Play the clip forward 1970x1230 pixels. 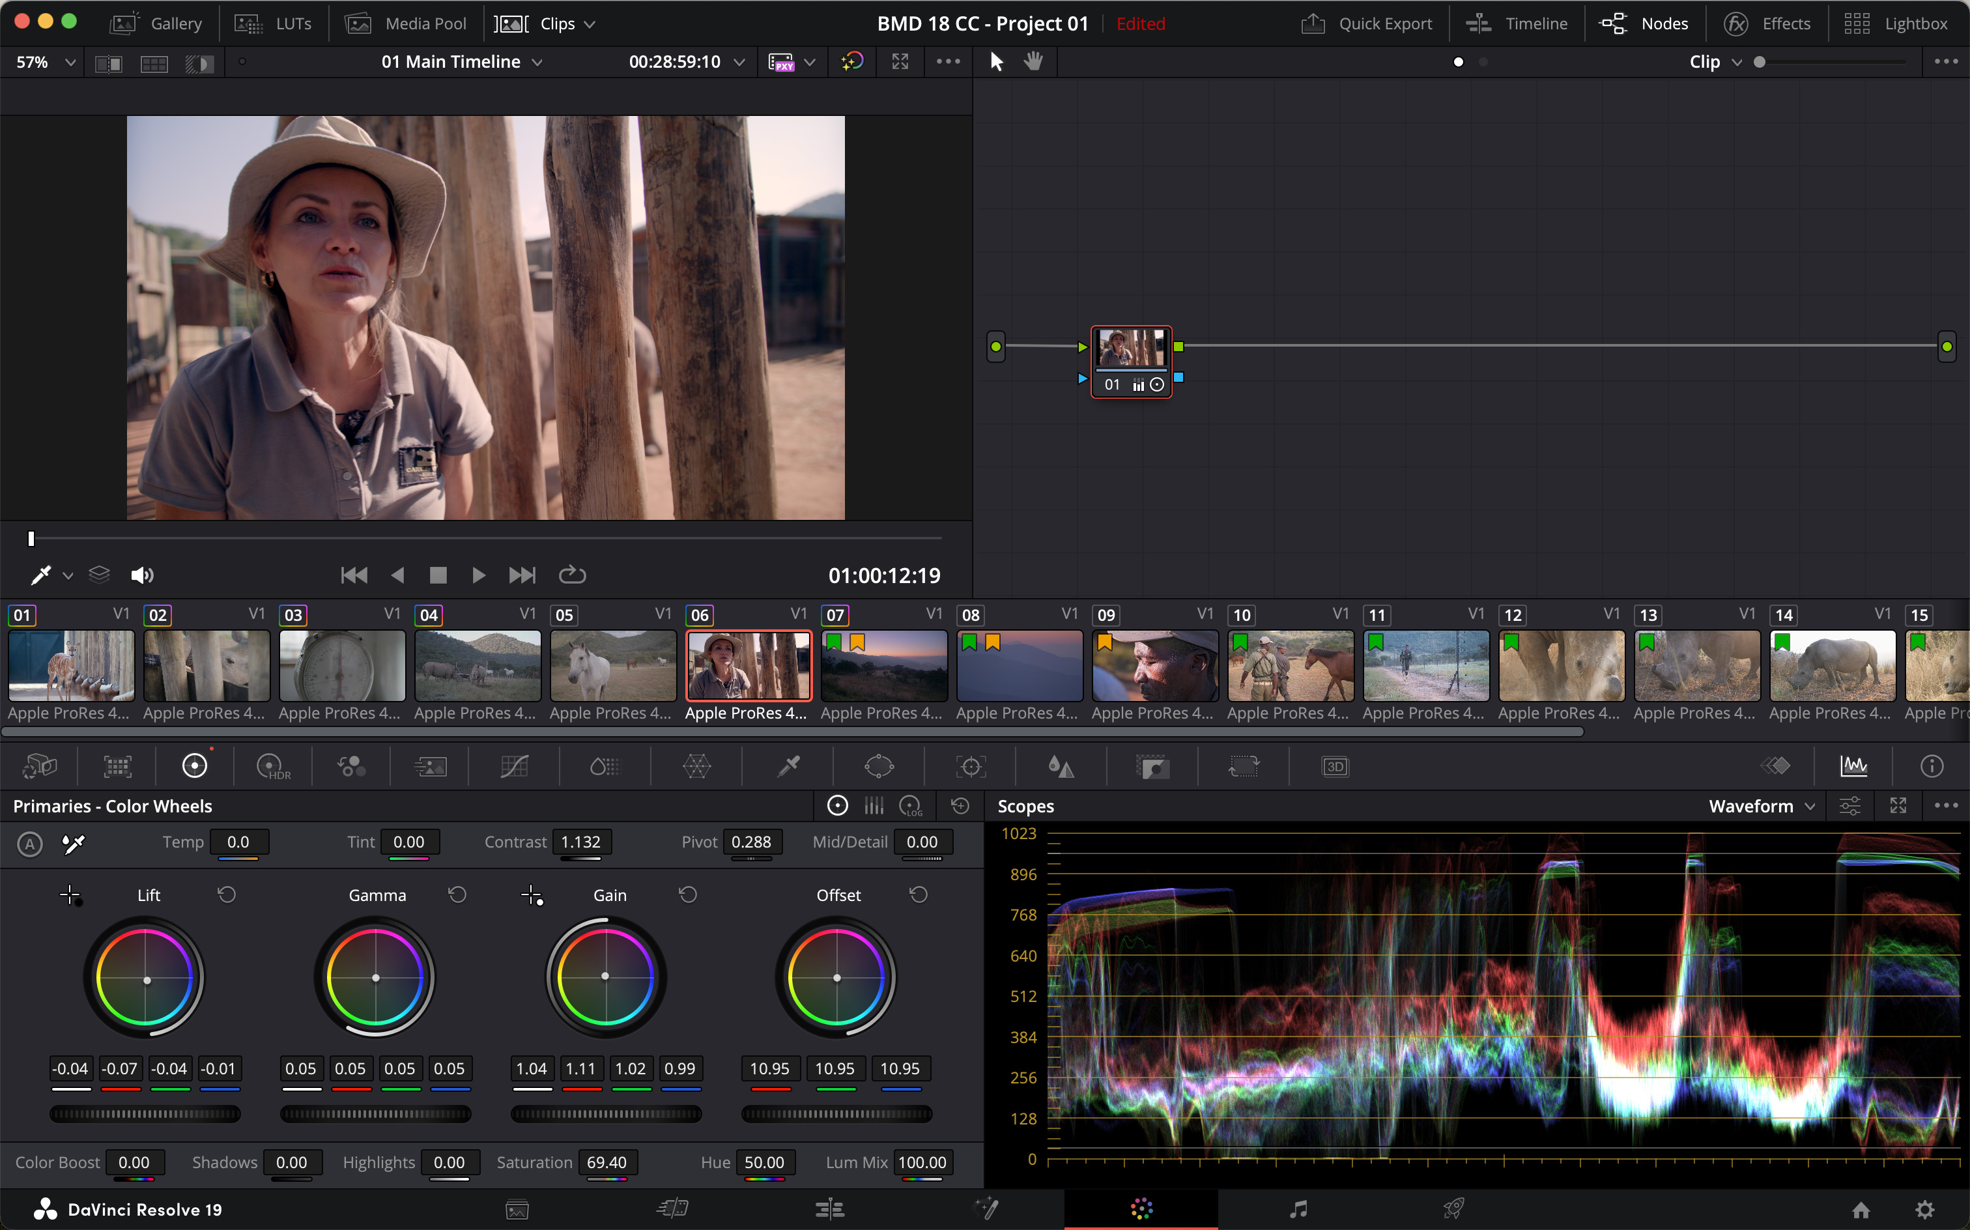coord(478,575)
